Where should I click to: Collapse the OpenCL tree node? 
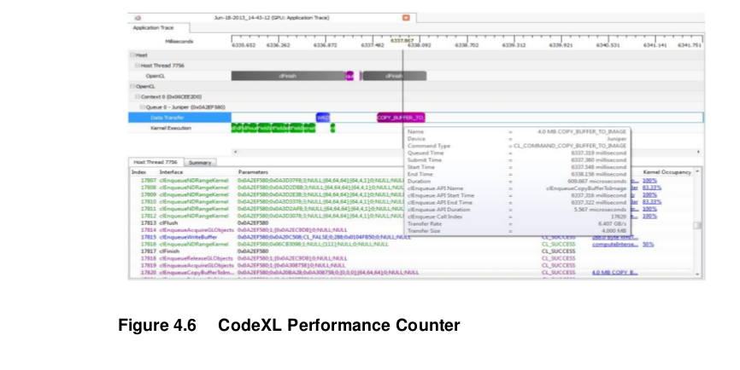tap(132, 86)
